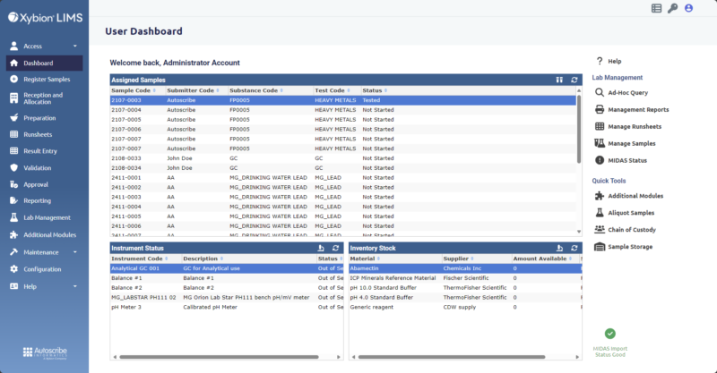Click the list view icon in top bar
The width and height of the screenshot is (717, 373).
point(656,8)
